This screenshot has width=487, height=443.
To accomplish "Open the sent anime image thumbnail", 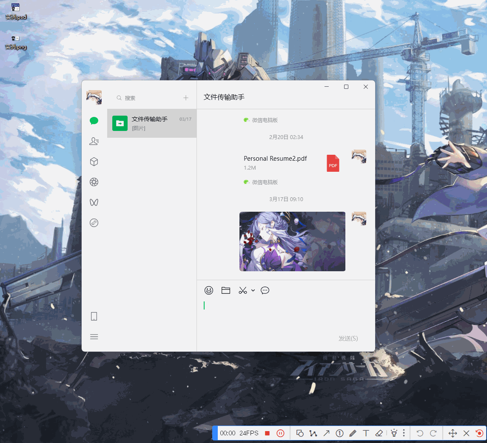I will pyautogui.click(x=292, y=241).
